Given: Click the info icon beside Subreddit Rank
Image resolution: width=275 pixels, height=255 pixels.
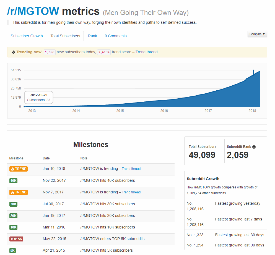Looking at the screenshot, I should [x=254, y=147].
